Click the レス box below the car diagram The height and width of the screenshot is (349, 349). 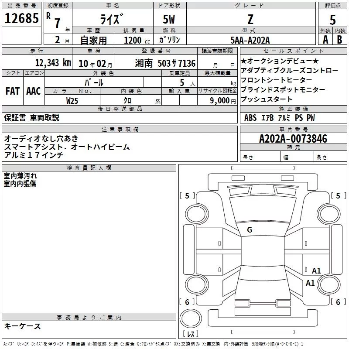pos(192,334)
